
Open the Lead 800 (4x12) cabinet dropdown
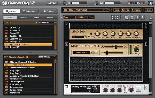pyautogui.click(x=82, y=53)
